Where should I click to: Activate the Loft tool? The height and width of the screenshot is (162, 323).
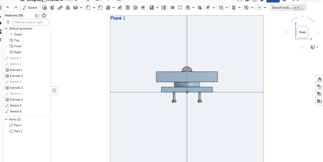[68, 8]
